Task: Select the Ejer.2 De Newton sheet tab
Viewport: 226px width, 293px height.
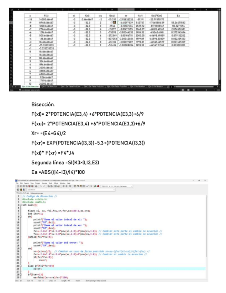Action: pyautogui.click(x=156, y=87)
